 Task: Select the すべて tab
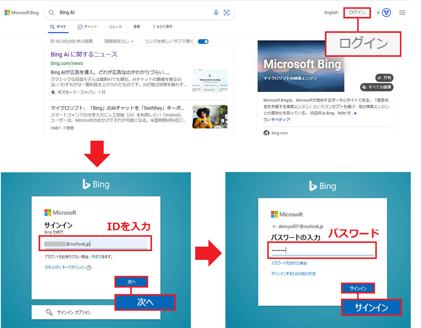(x=58, y=27)
